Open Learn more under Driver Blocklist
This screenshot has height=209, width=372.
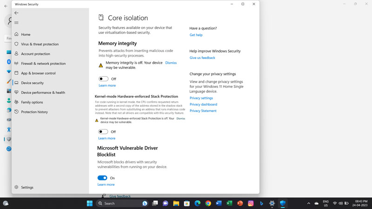coord(106,184)
